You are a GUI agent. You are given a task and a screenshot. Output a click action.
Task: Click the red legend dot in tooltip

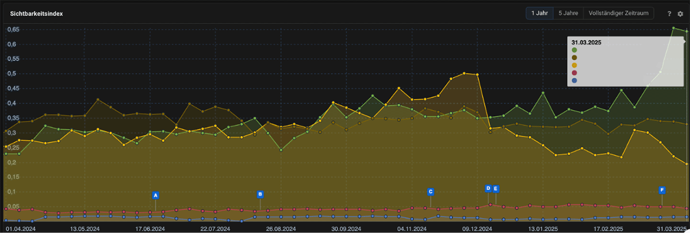pyautogui.click(x=574, y=73)
